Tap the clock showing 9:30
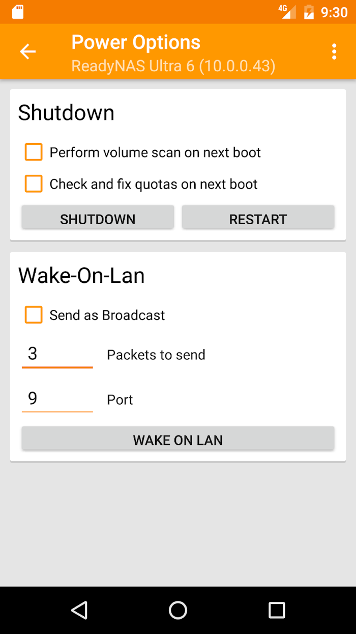The image size is (356, 634). (x=334, y=12)
